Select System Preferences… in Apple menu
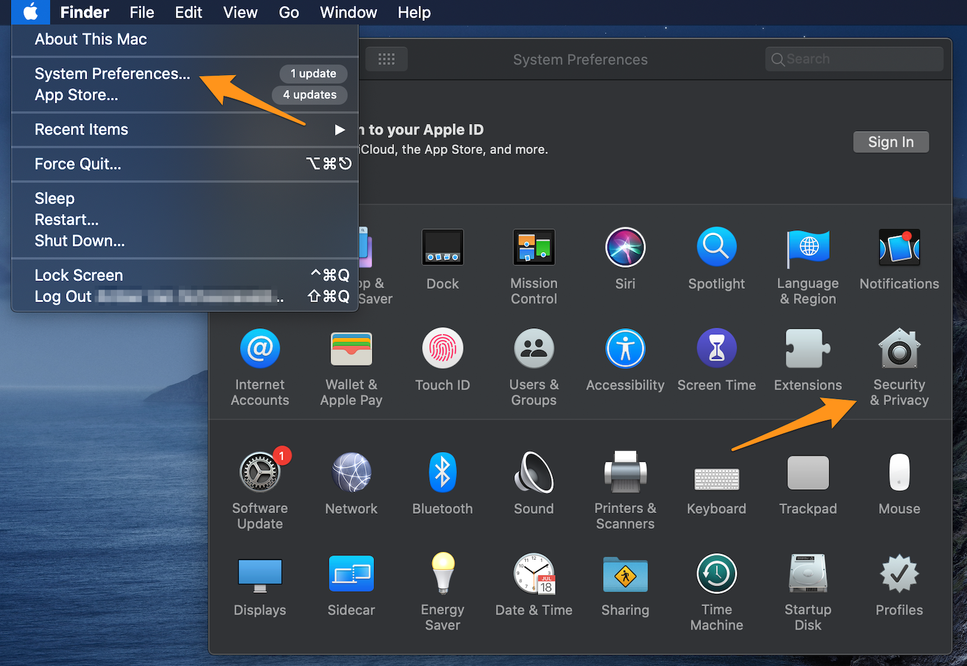 [x=185, y=74]
